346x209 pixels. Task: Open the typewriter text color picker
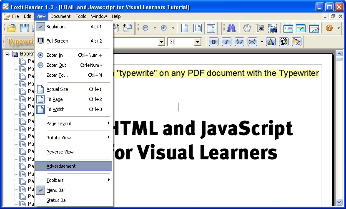(271, 42)
